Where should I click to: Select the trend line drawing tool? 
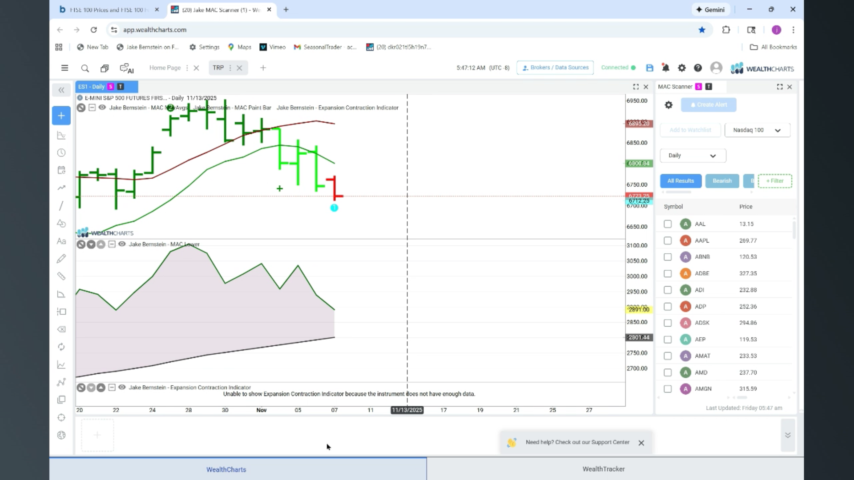coord(61,206)
